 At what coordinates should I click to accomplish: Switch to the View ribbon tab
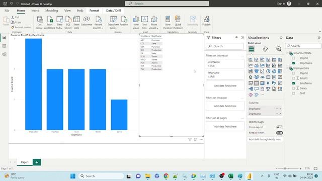(67, 11)
